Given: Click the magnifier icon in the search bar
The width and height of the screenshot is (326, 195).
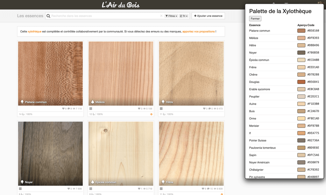Looking at the screenshot, I should [x=48, y=16].
